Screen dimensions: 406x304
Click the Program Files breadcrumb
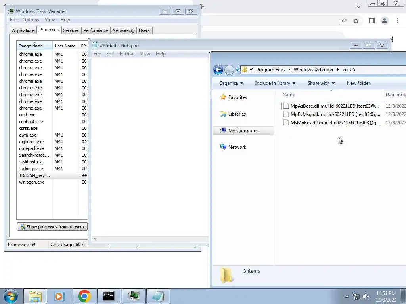click(270, 70)
